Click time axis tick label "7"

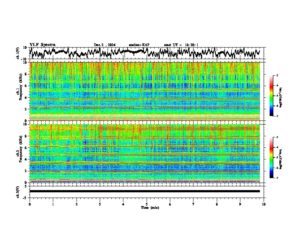pyautogui.click(x=193, y=204)
